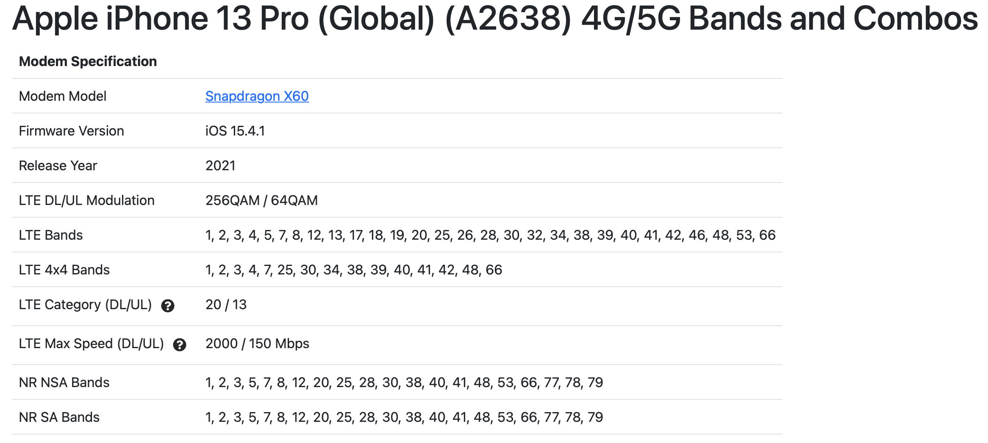This screenshot has height=443, width=988.
Task: Click the NR NSA Bands label
Action: [x=64, y=382]
